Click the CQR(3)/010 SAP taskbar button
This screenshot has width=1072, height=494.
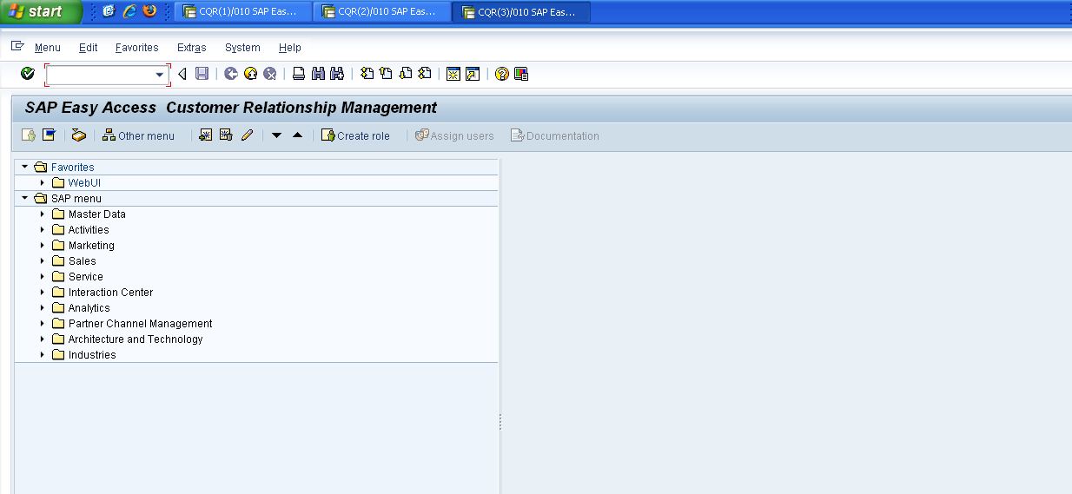(521, 12)
